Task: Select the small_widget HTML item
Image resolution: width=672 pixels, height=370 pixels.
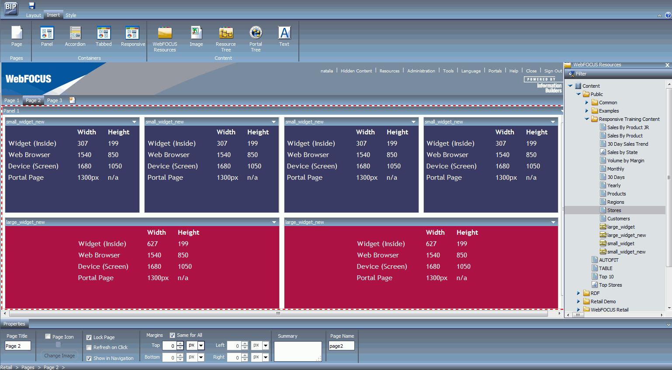Action: [x=620, y=243]
